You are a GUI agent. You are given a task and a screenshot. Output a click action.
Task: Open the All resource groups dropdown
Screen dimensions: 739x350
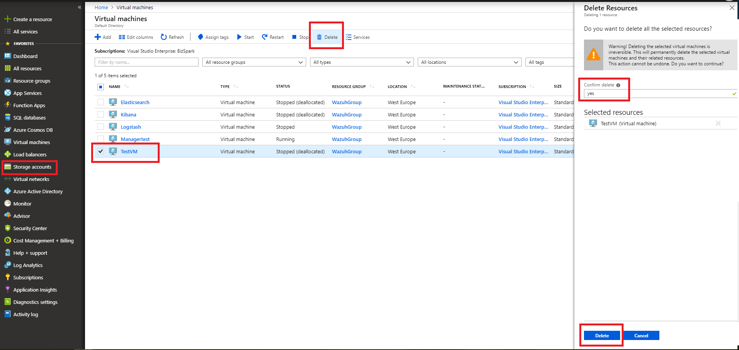[x=254, y=62]
